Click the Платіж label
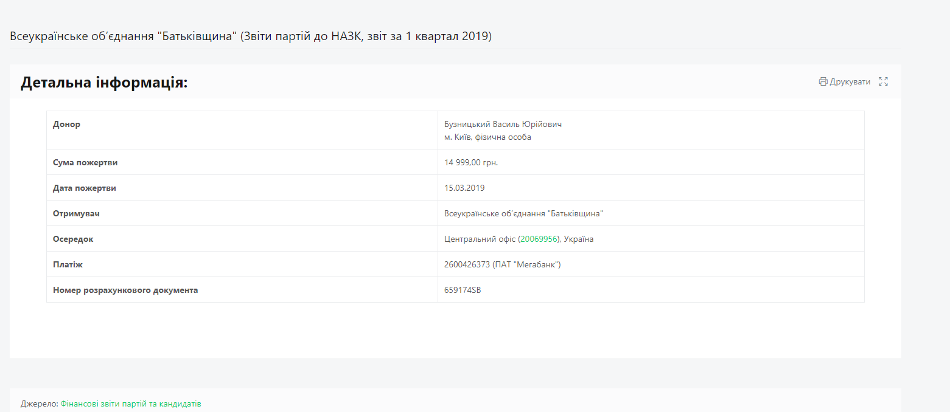The width and height of the screenshot is (950, 412). (68, 265)
